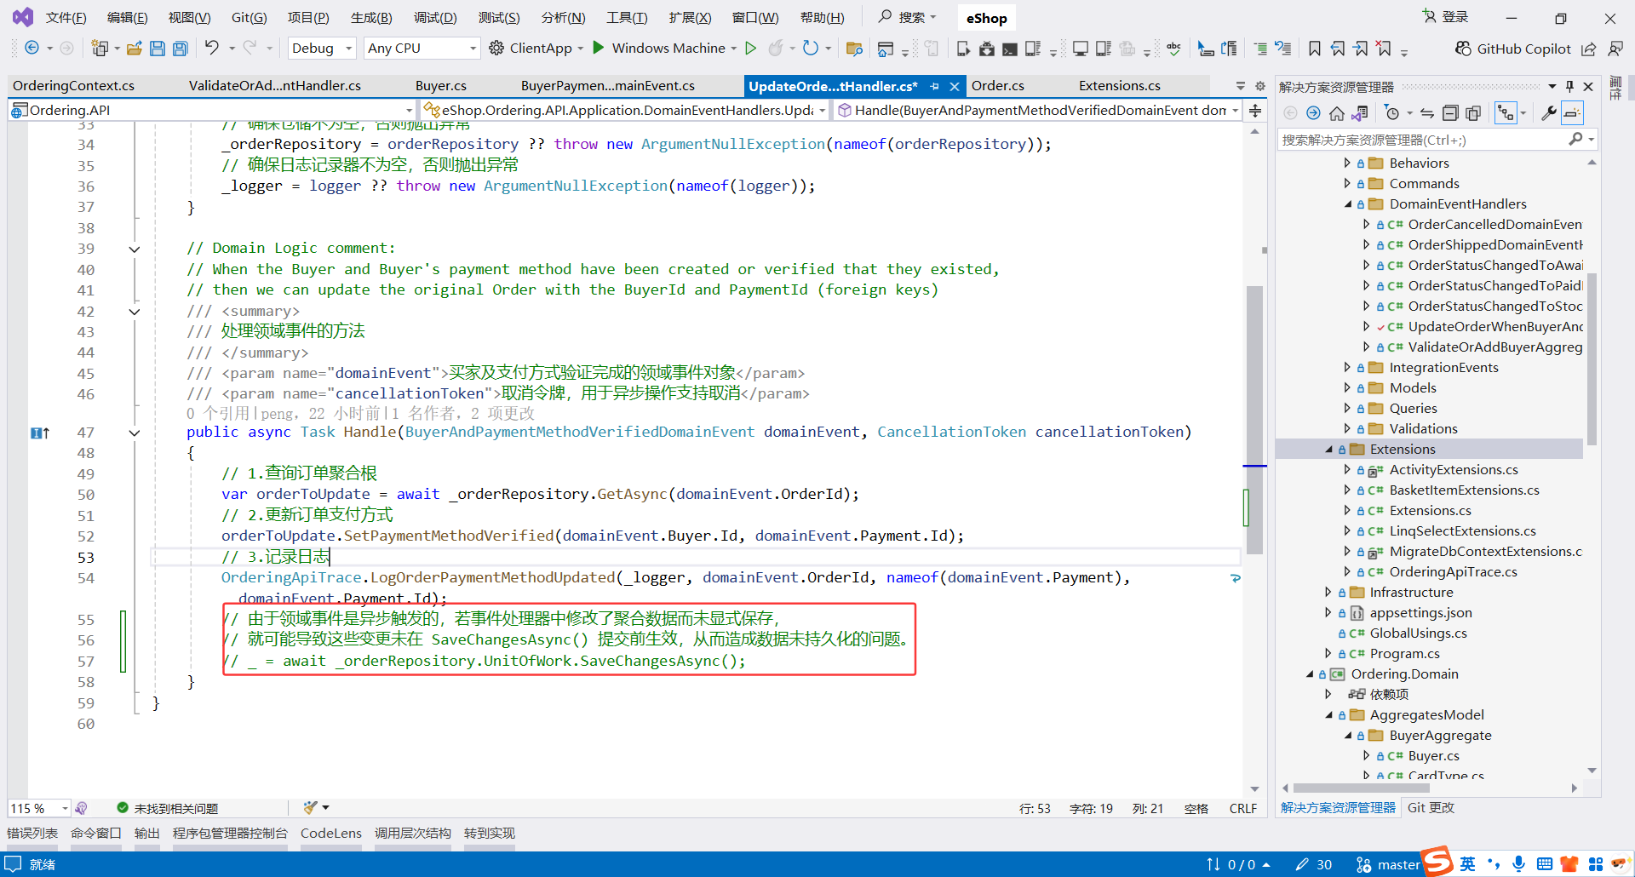Click the Save All icon

(180, 49)
